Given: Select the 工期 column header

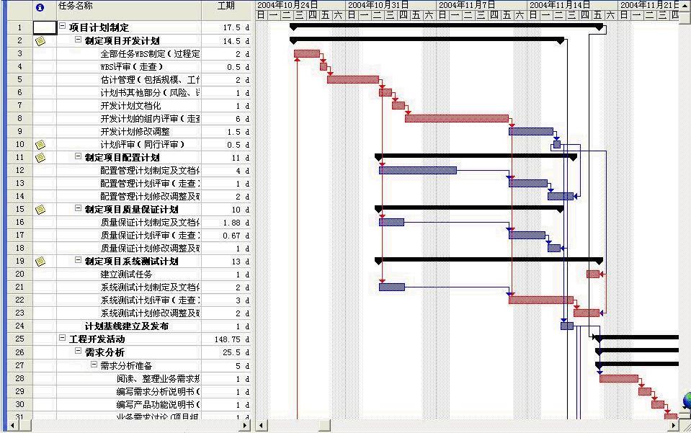Looking at the screenshot, I should click(226, 6).
